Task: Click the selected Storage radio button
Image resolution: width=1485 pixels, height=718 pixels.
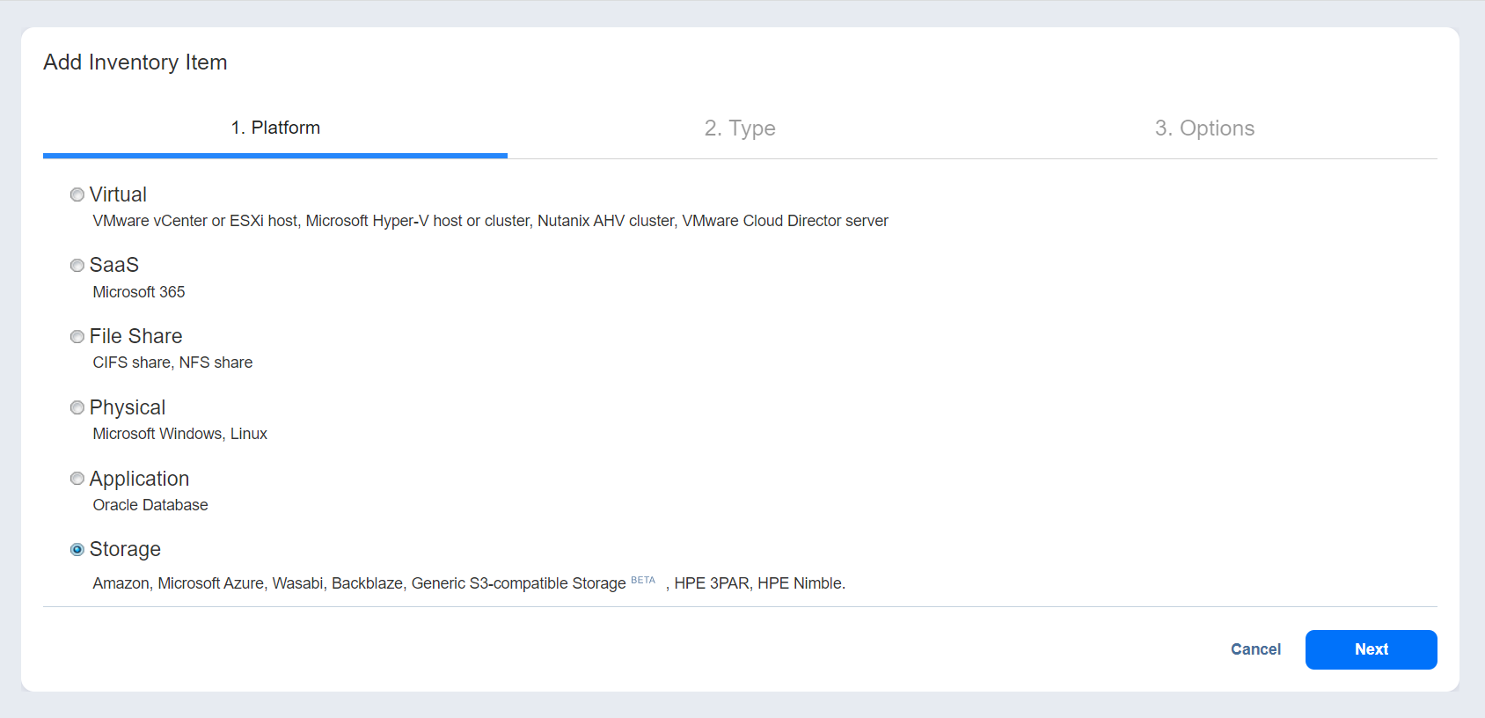Action: [77, 550]
